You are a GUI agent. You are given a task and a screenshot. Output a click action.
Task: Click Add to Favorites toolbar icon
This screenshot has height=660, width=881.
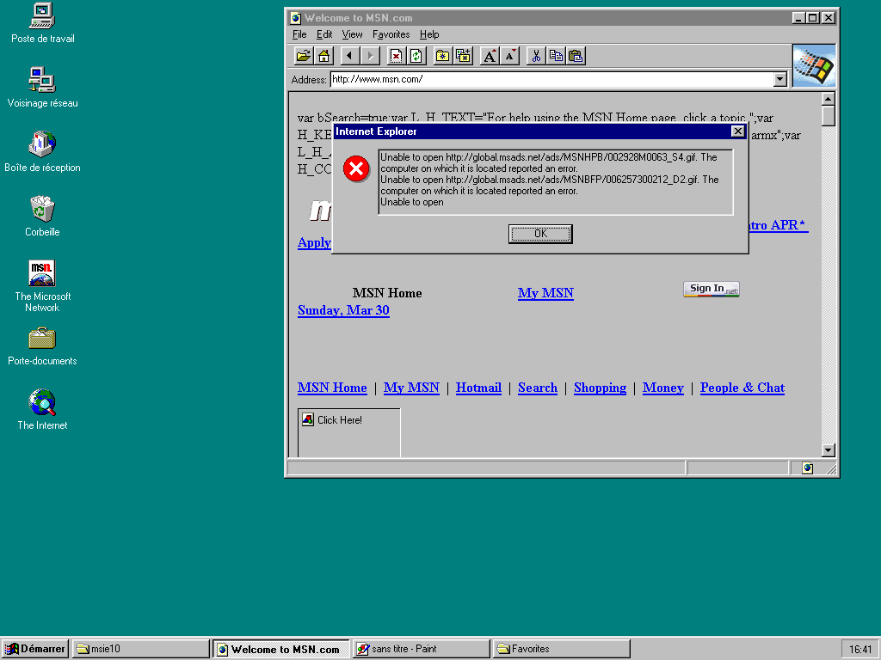point(463,56)
